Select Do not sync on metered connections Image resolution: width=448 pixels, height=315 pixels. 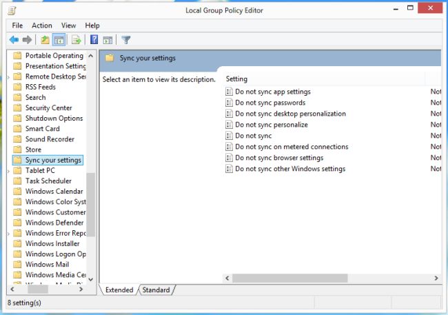(292, 147)
